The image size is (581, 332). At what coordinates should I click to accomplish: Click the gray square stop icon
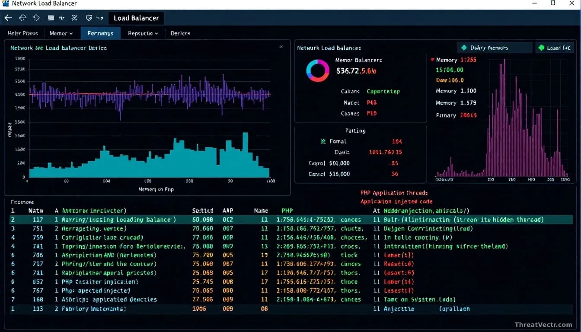pos(51,18)
